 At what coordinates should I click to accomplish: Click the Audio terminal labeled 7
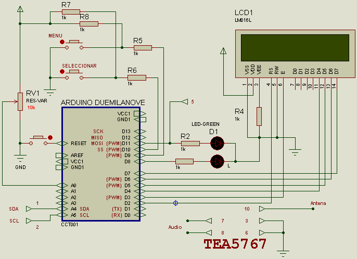(x=209, y=221)
